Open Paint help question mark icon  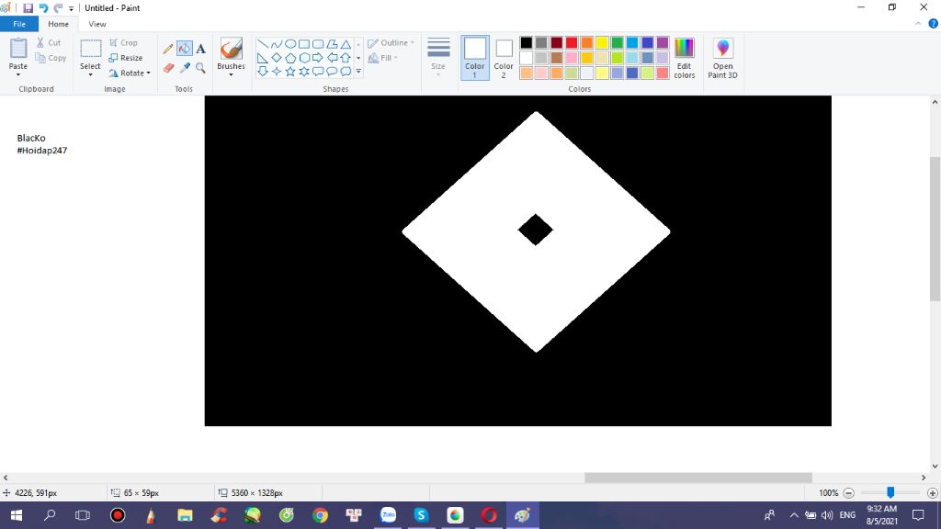pyautogui.click(x=934, y=24)
